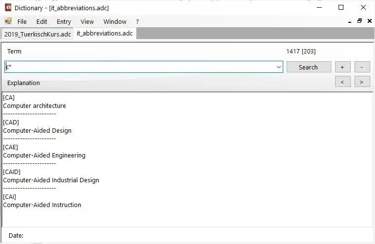Click inside the Term input field
The width and height of the screenshot is (375, 244).
tap(141, 67)
